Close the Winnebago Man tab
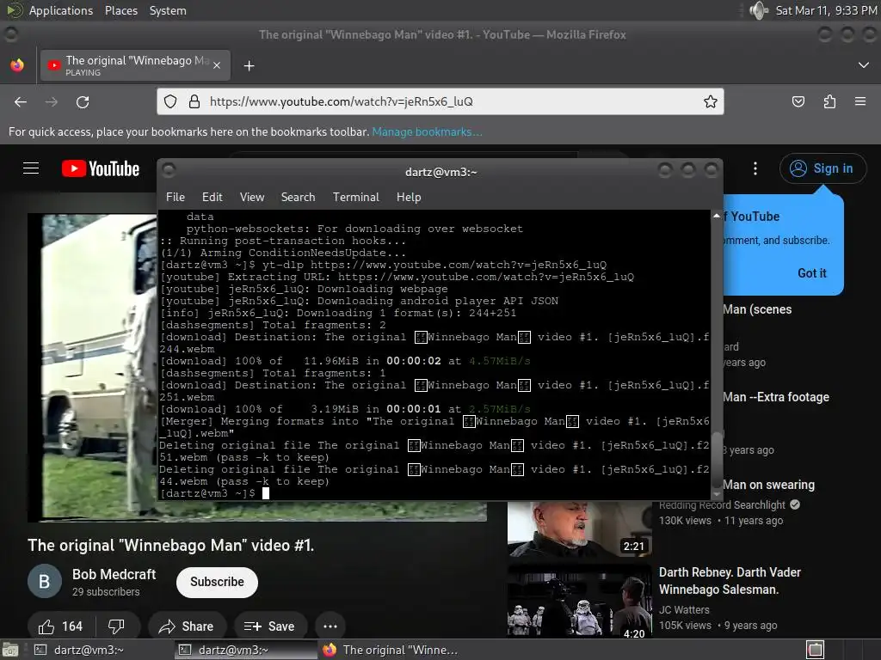 click(217, 65)
